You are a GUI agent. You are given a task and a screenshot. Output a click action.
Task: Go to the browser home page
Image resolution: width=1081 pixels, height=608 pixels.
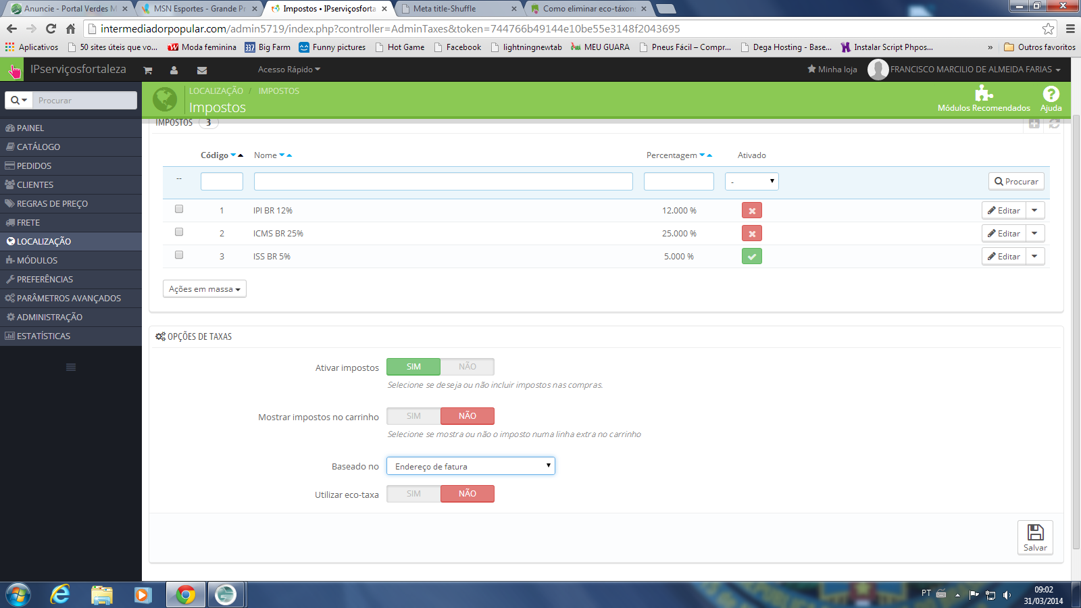70,28
